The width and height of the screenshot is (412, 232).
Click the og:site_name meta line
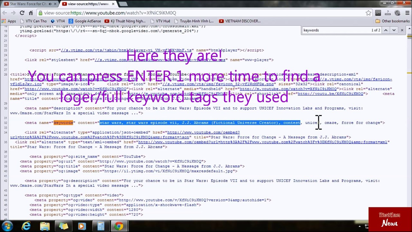[88, 157]
